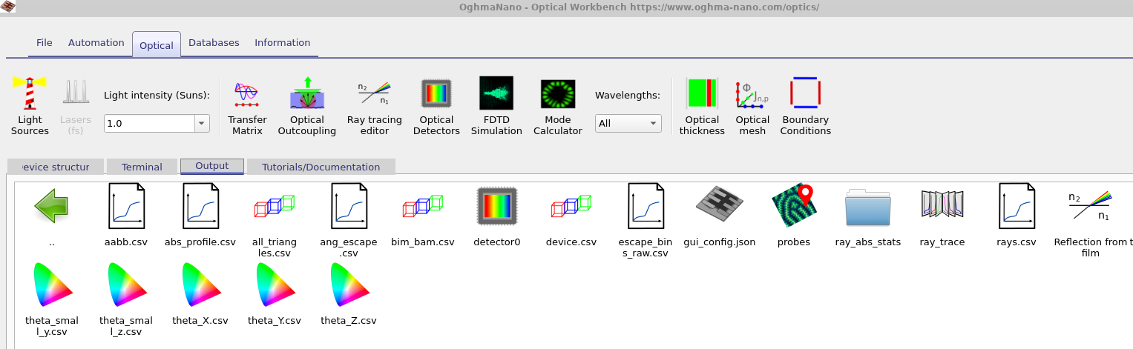1133x349 pixels.
Task: Open the escape_bins_raw.csv file
Action: (x=646, y=220)
